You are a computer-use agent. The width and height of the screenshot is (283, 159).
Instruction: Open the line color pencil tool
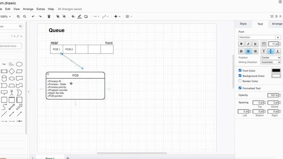pos(80,16)
